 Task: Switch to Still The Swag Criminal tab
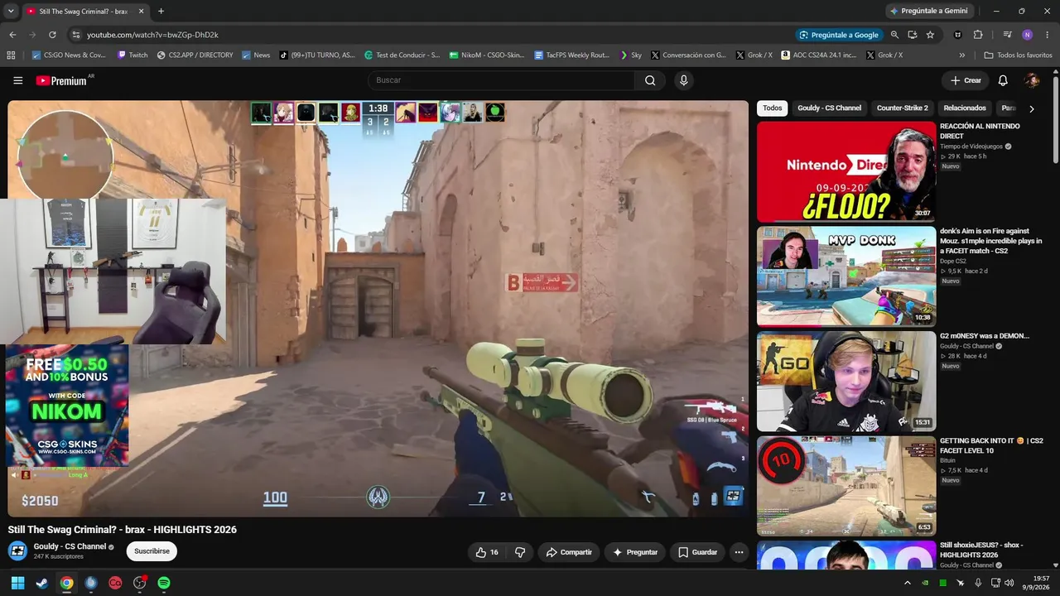click(83, 11)
